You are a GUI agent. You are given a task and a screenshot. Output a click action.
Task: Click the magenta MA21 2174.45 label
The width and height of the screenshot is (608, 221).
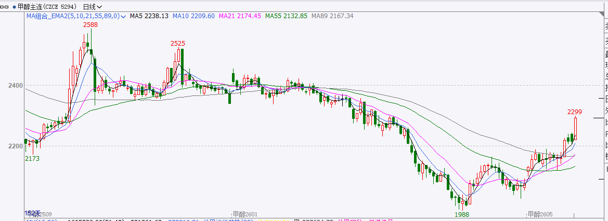(240, 16)
